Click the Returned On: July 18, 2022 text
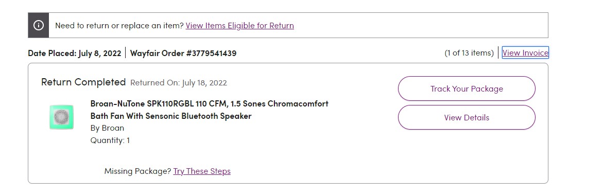 click(x=179, y=83)
